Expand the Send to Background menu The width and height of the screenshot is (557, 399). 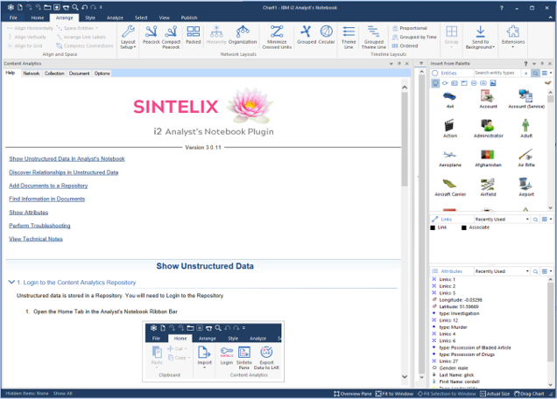click(x=481, y=37)
